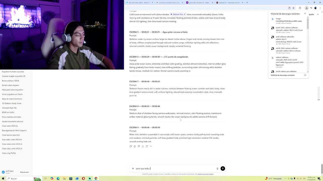Open full download history external-link icon
The image size is (323, 181).
[x=305, y=75]
